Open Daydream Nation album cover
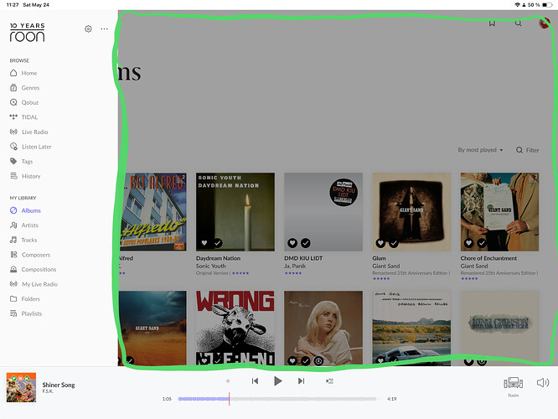 pyautogui.click(x=235, y=212)
